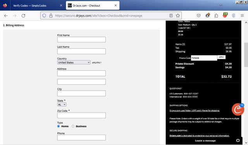248x145 pixels.
Task: Open the tracking protection shield icon
Action: [44, 15]
